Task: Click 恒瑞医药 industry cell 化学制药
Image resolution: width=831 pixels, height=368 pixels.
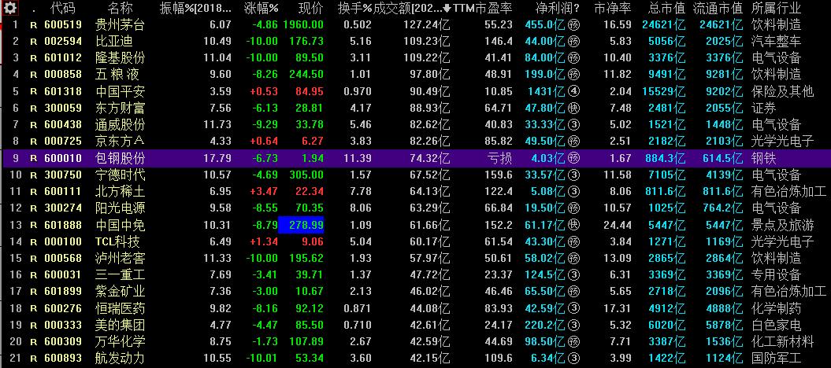Action: coord(777,308)
